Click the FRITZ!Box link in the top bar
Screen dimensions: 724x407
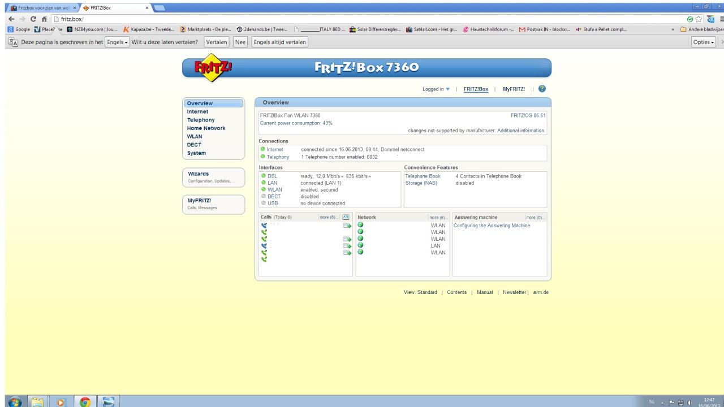click(476, 89)
